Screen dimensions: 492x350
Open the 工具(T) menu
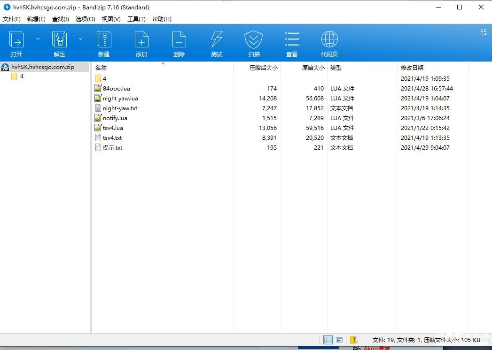(x=136, y=19)
